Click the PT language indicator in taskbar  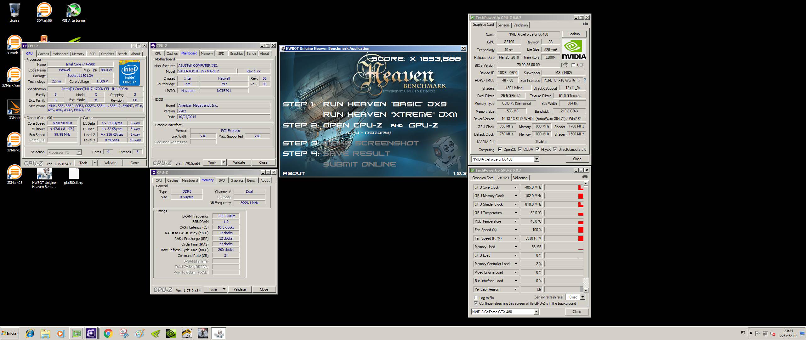coord(743,333)
